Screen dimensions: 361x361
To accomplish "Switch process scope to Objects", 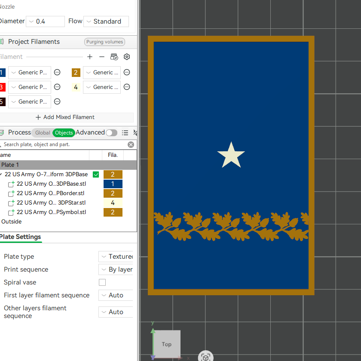I will pyautogui.click(x=64, y=133).
